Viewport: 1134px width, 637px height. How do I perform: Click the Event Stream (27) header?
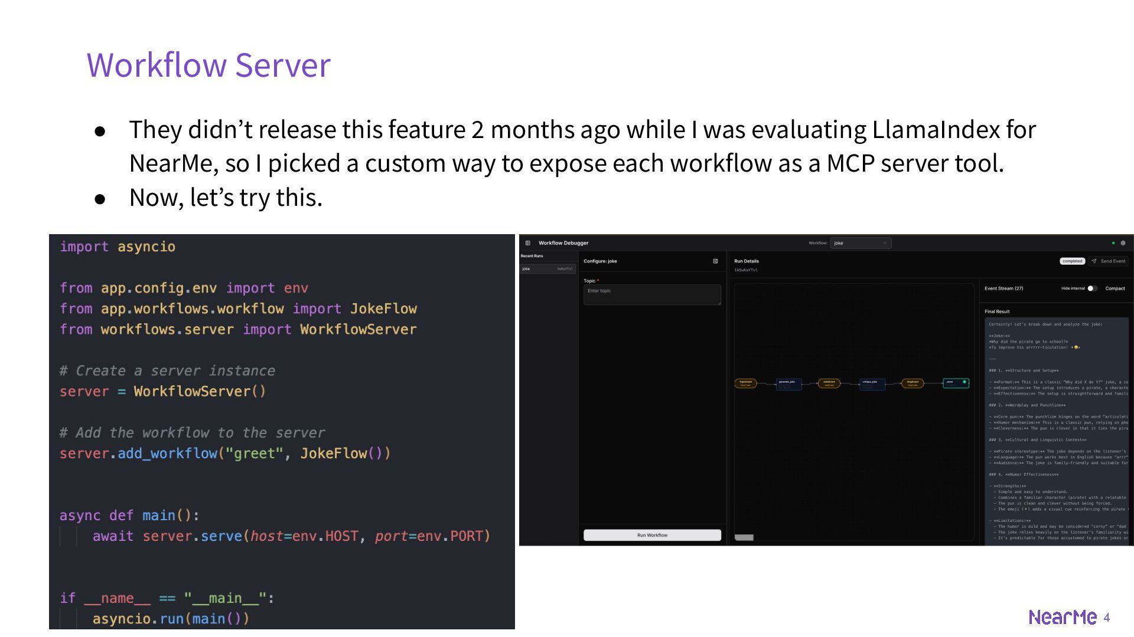point(1003,288)
